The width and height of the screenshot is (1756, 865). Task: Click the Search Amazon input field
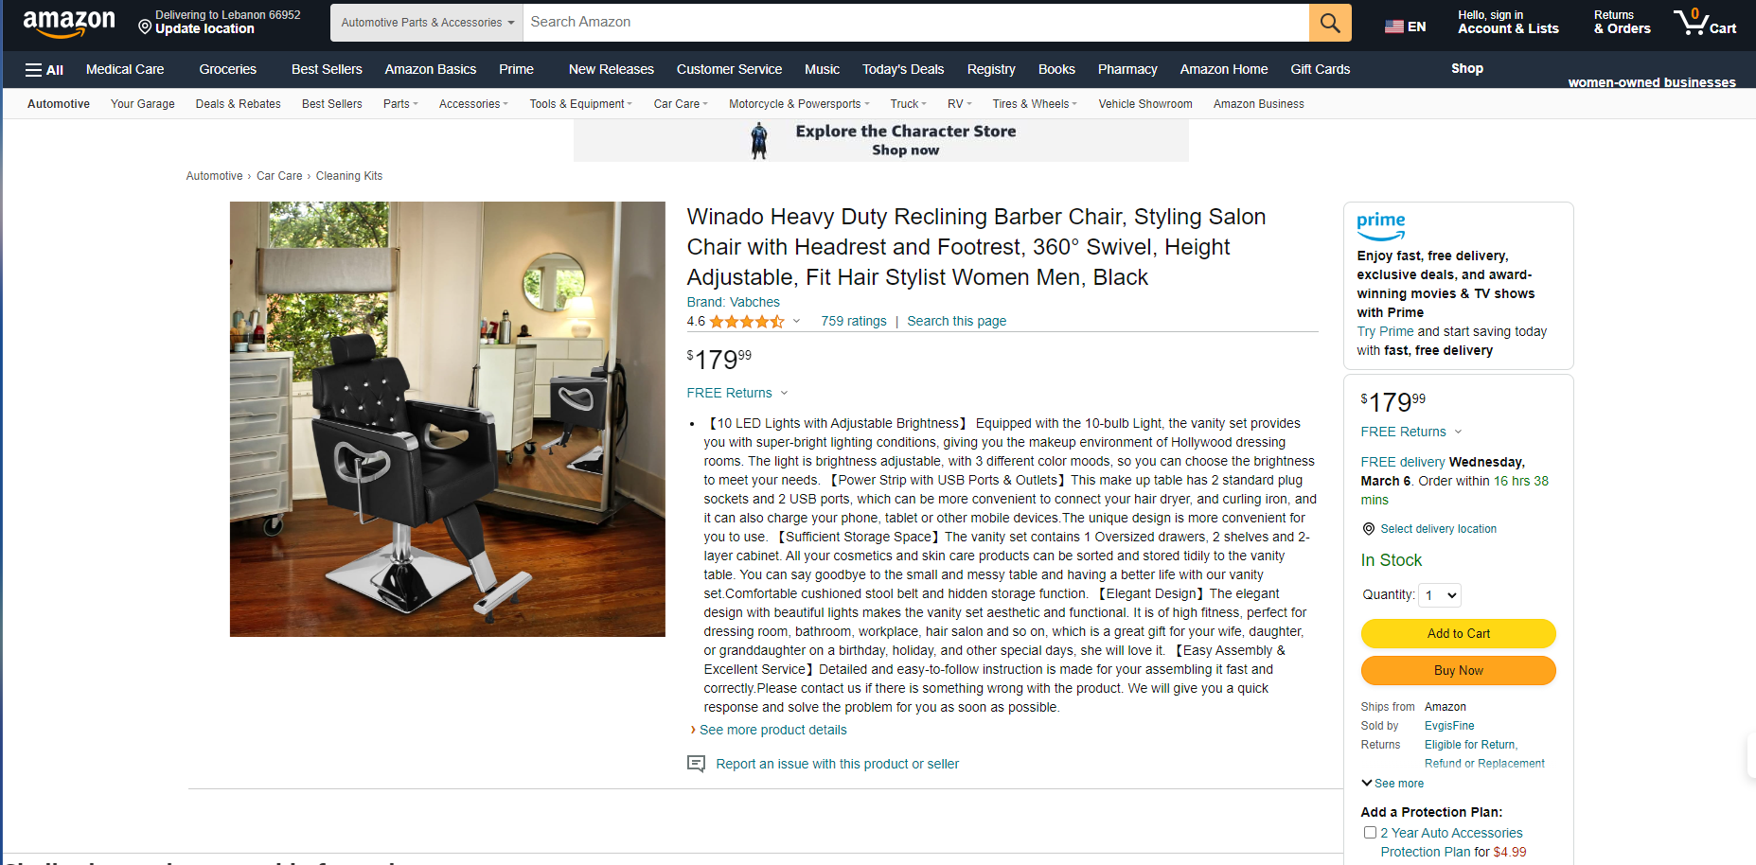coord(916,23)
